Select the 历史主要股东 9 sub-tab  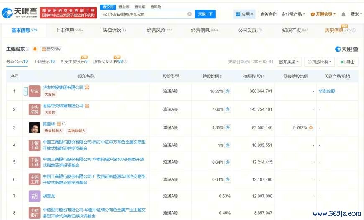74,61
